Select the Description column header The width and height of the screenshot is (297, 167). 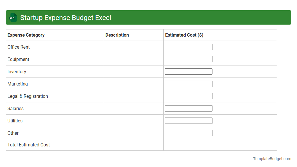pyautogui.click(x=117, y=35)
